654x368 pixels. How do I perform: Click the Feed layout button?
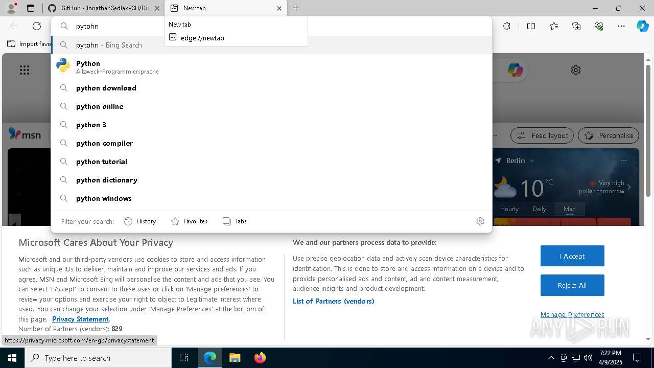click(542, 135)
